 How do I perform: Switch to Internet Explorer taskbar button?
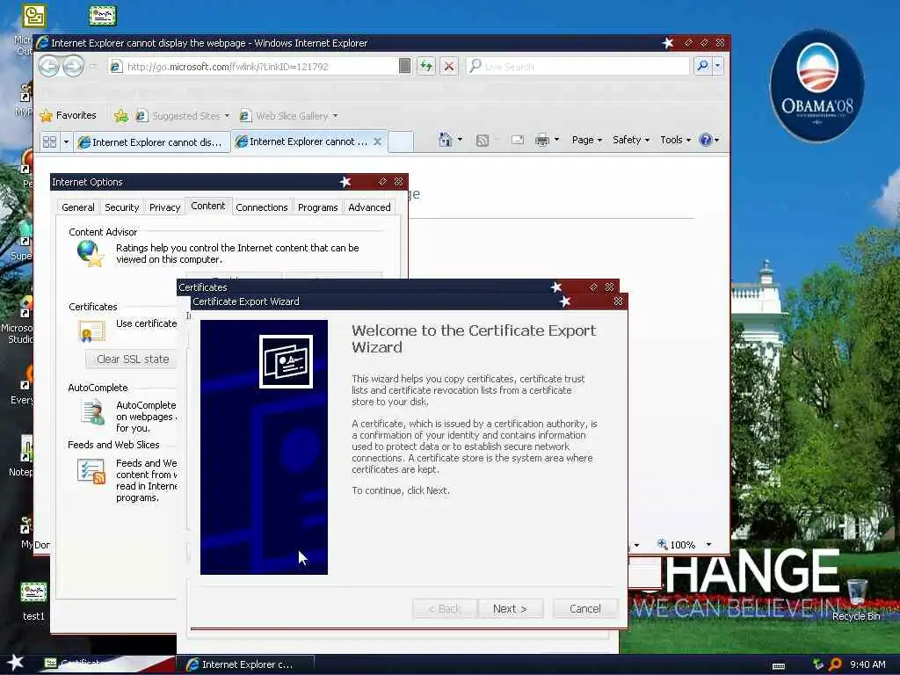coord(246,664)
